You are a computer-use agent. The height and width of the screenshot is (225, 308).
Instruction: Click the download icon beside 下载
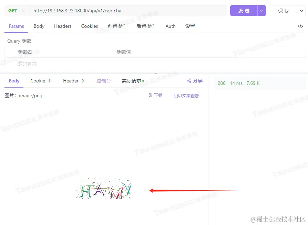(151, 95)
